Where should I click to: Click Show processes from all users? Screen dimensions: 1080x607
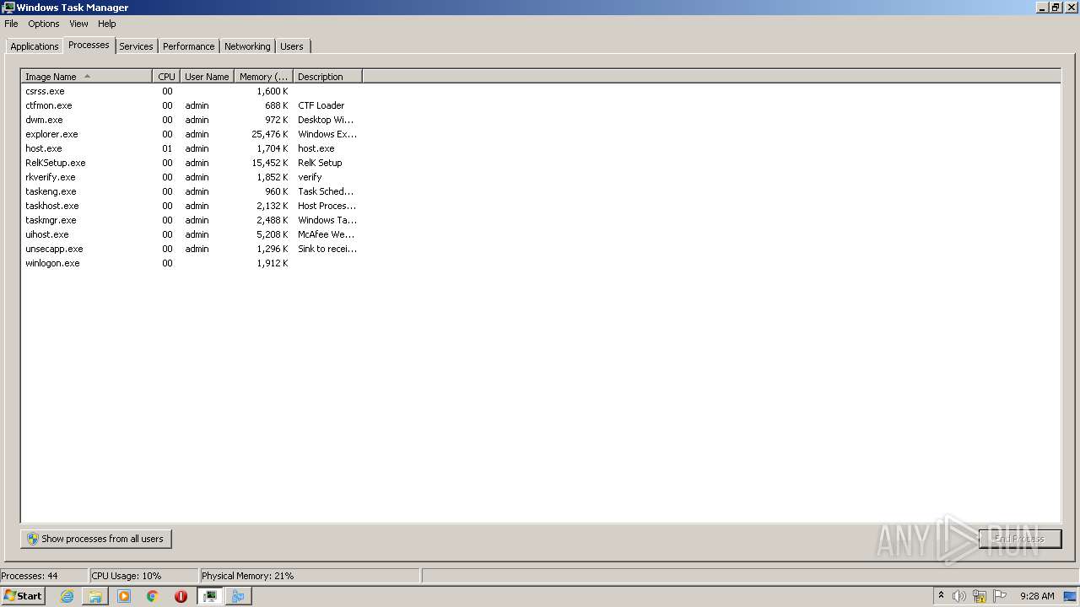click(x=96, y=539)
